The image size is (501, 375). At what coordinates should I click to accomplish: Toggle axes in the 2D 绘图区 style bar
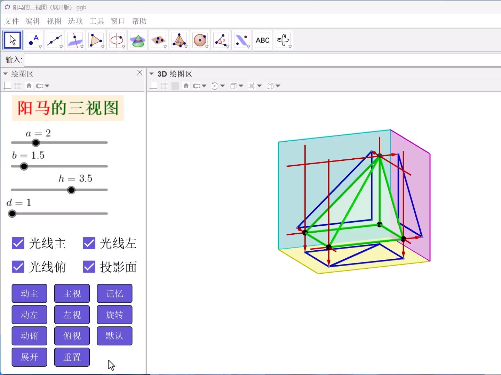click(7, 86)
